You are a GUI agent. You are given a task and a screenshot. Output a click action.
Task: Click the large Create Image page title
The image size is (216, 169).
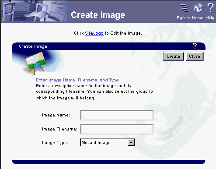pyautogui.click(x=98, y=15)
